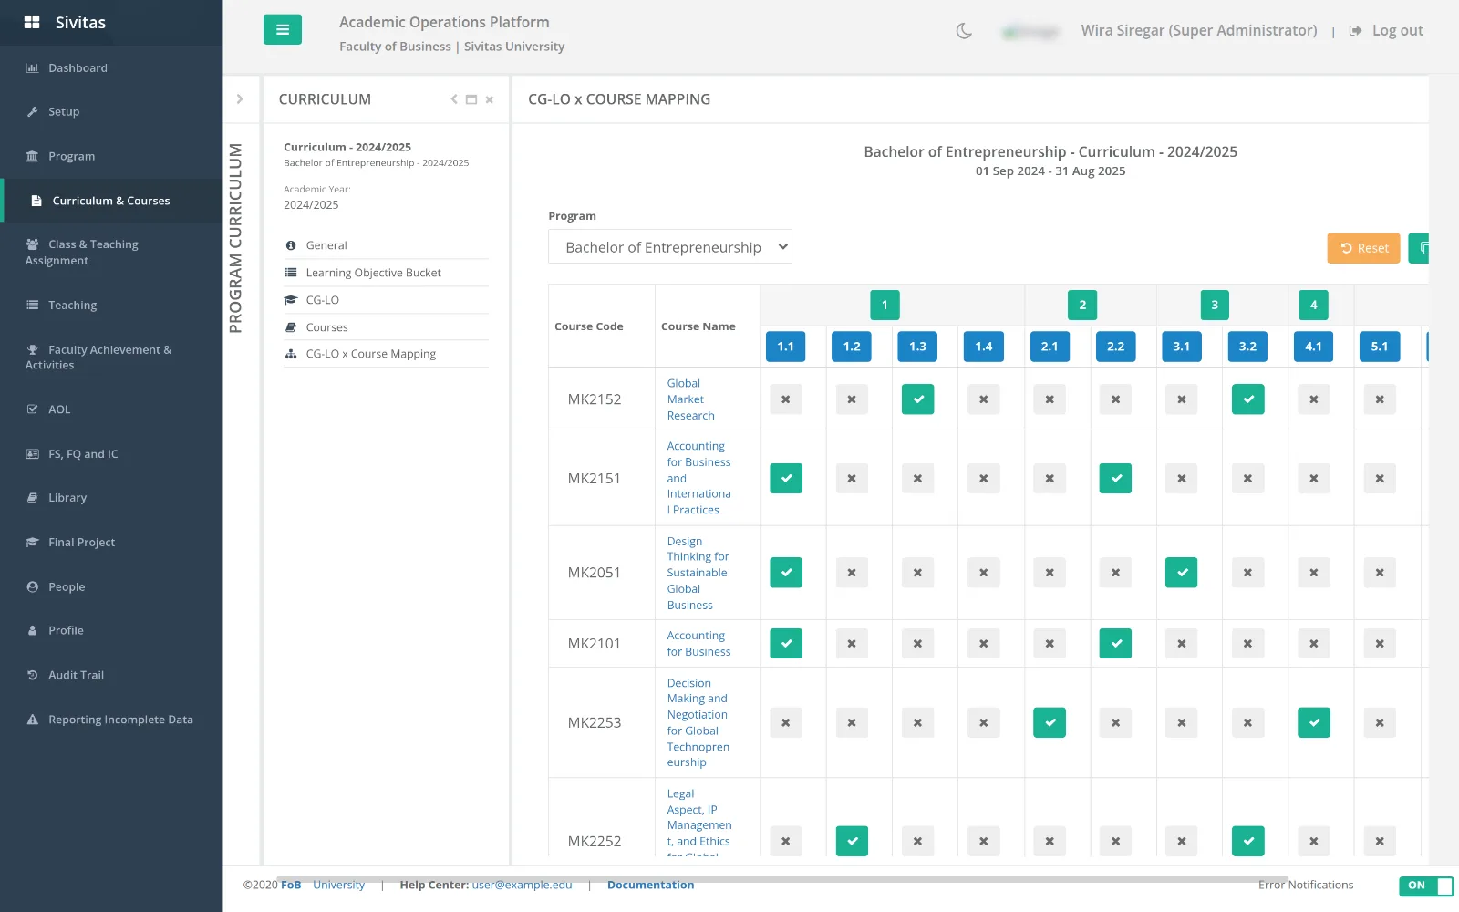1459x912 pixels.
Task: Click LO column header 1.1
Action: (x=786, y=347)
